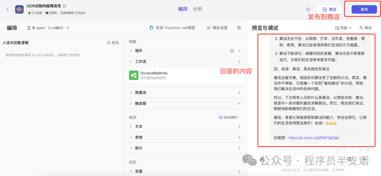Viewport: 381px width, 176px height.
Task: Click the 人设与回复逻辑 heading
Action: 15,43
